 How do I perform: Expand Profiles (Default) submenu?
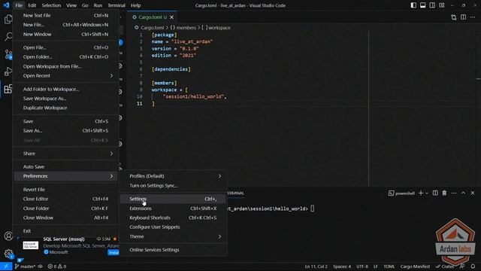click(x=174, y=176)
